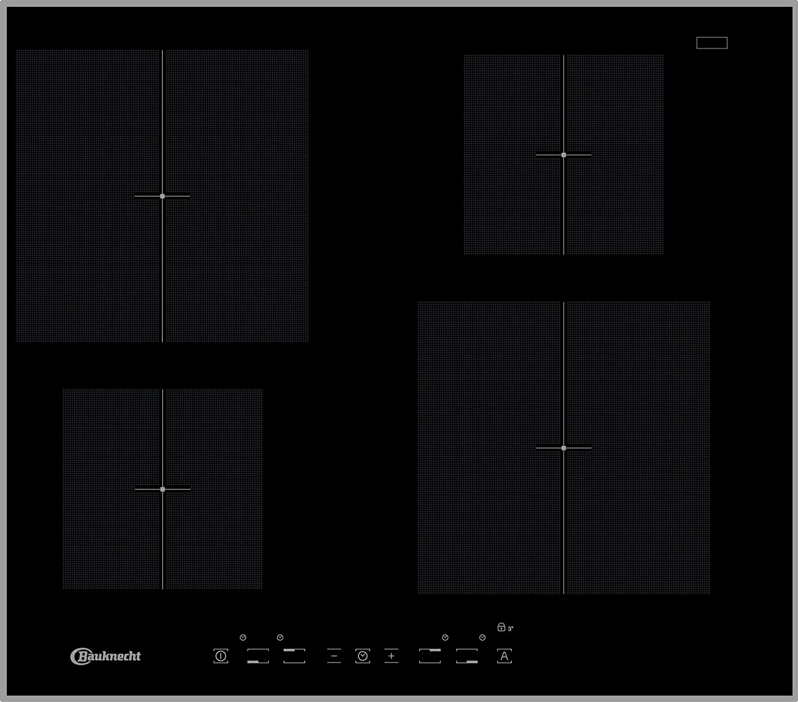
Task: Click center cross of small rear-right zone
Action: [x=563, y=155]
